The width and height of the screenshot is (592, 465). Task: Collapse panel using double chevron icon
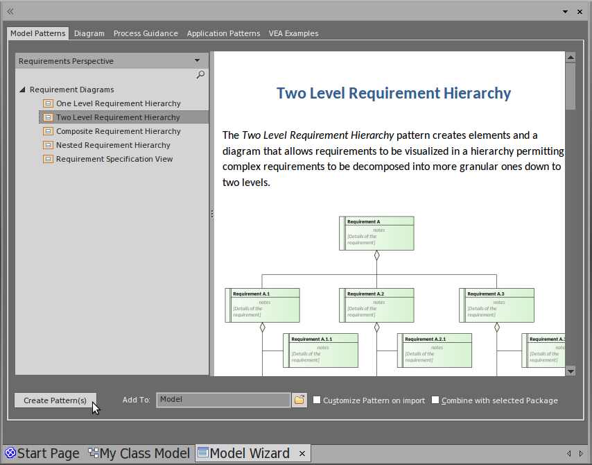pos(10,12)
